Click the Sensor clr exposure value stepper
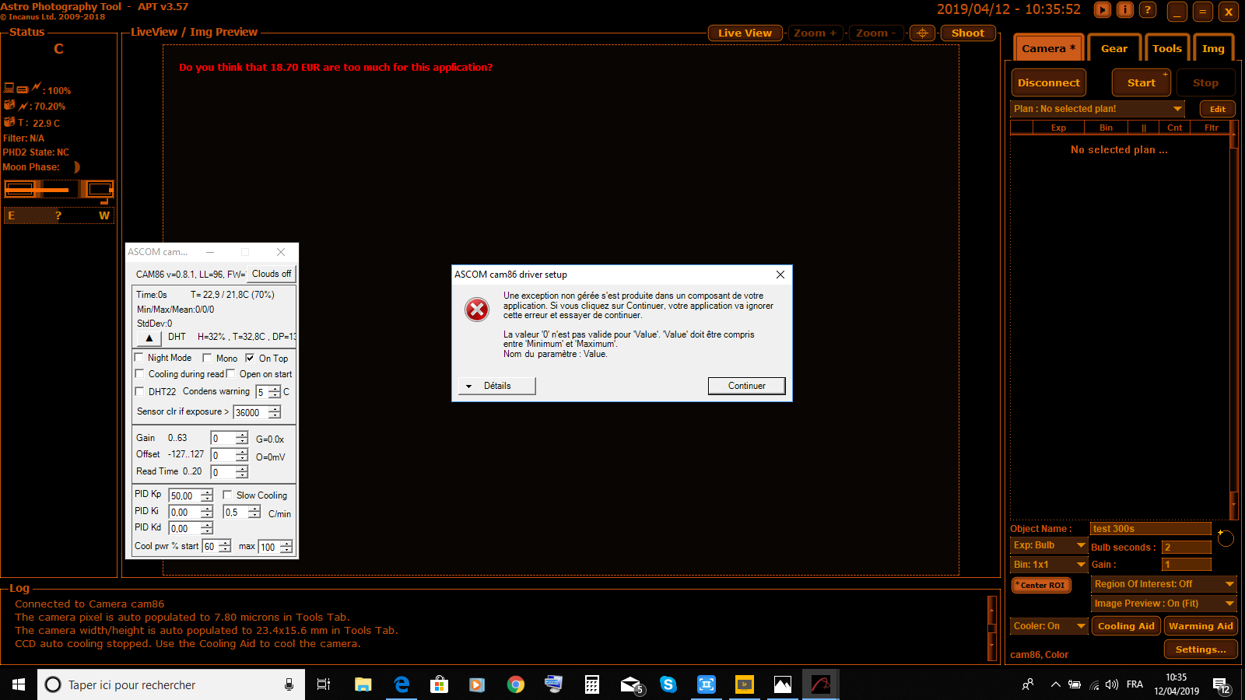Image resolution: width=1245 pixels, height=700 pixels. (x=275, y=412)
